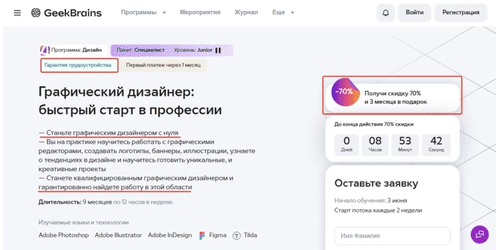Click the program Дизайн thumbnail icon
The width and height of the screenshot is (496, 250).
tap(45, 50)
